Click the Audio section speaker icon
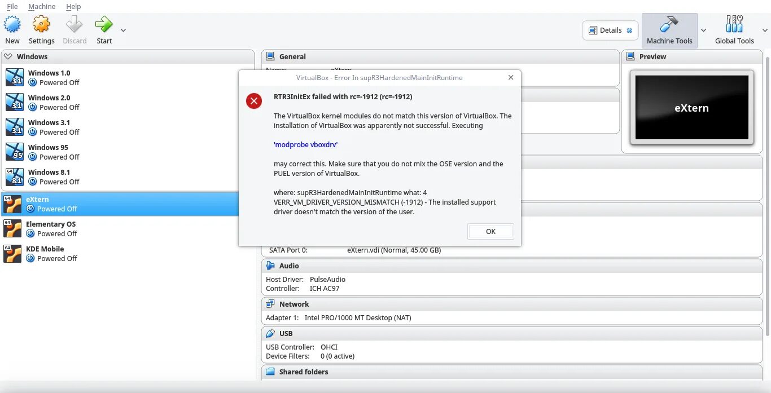 point(270,266)
